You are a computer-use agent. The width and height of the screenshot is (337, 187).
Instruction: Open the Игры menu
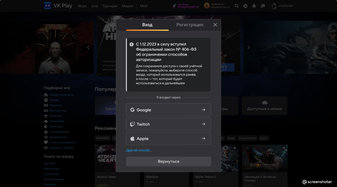pyautogui.click(x=82, y=6)
